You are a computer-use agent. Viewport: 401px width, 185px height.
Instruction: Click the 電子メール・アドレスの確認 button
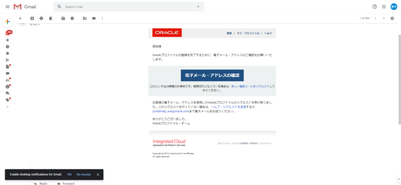pos(212,75)
